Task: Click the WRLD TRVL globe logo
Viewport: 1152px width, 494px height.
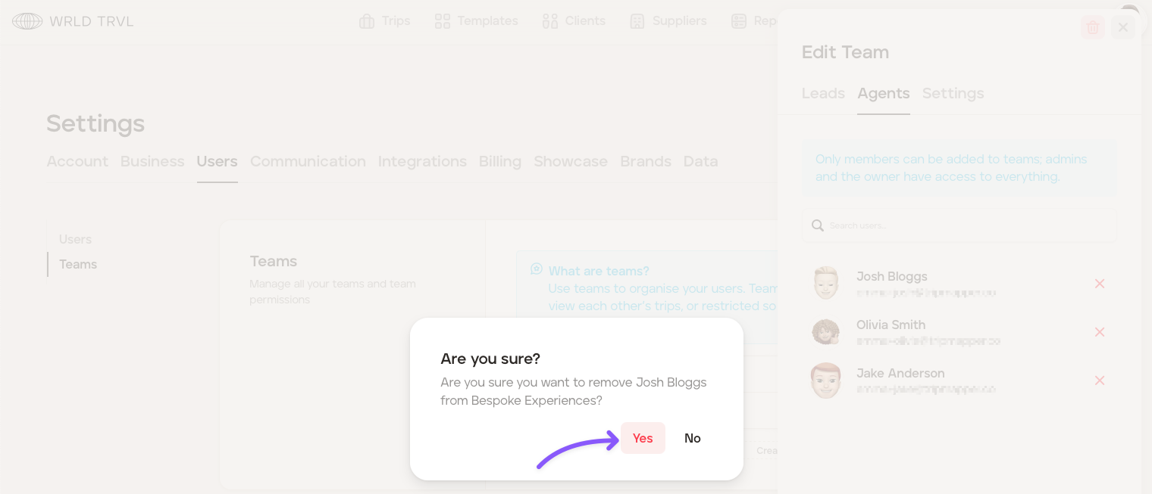Action: (x=27, y=21)
